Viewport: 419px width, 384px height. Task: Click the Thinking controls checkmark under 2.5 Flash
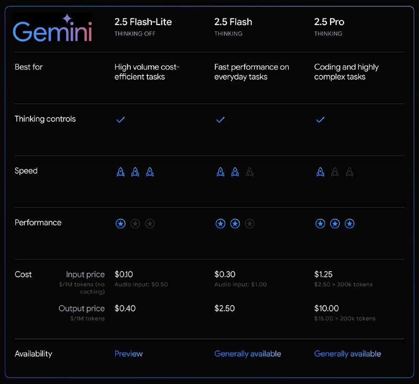tap(220, 120)
